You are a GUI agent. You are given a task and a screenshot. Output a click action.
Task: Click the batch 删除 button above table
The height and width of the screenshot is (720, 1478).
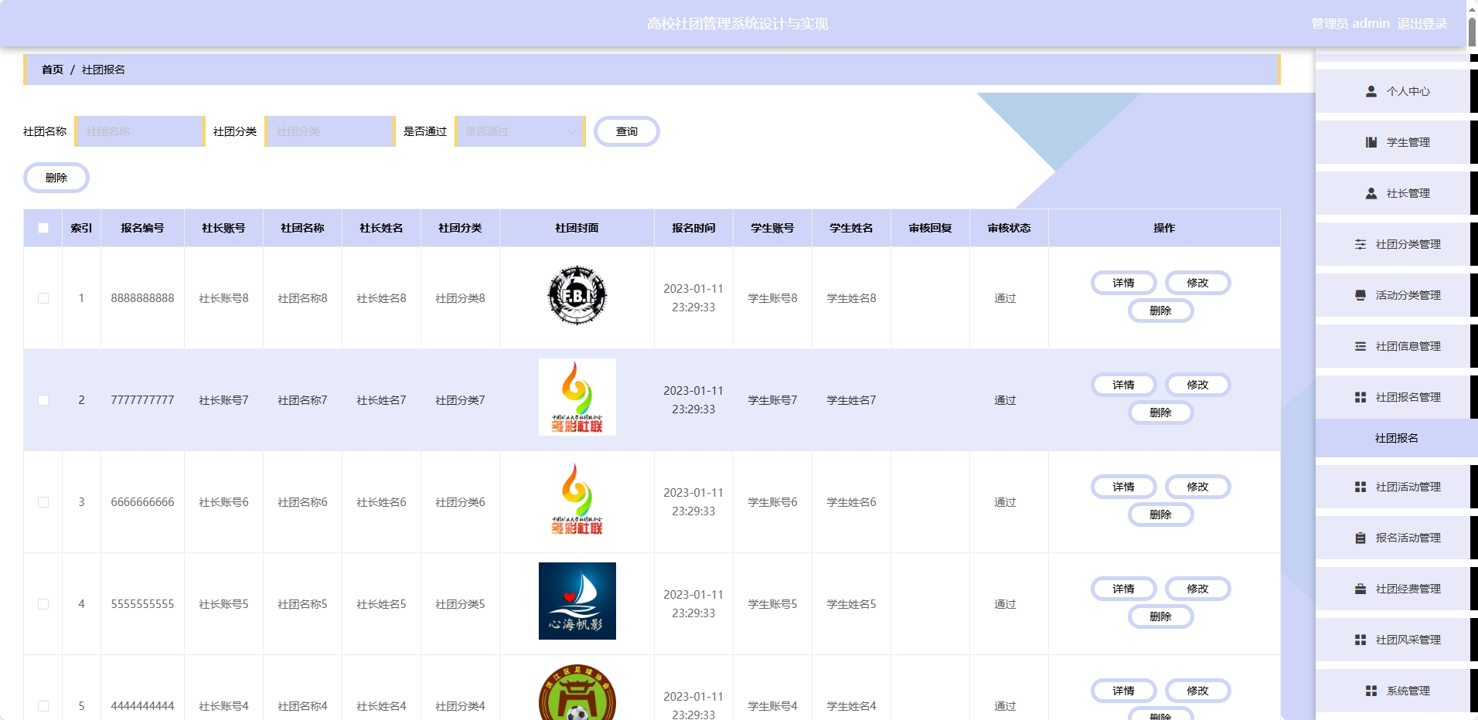(56, 178)
